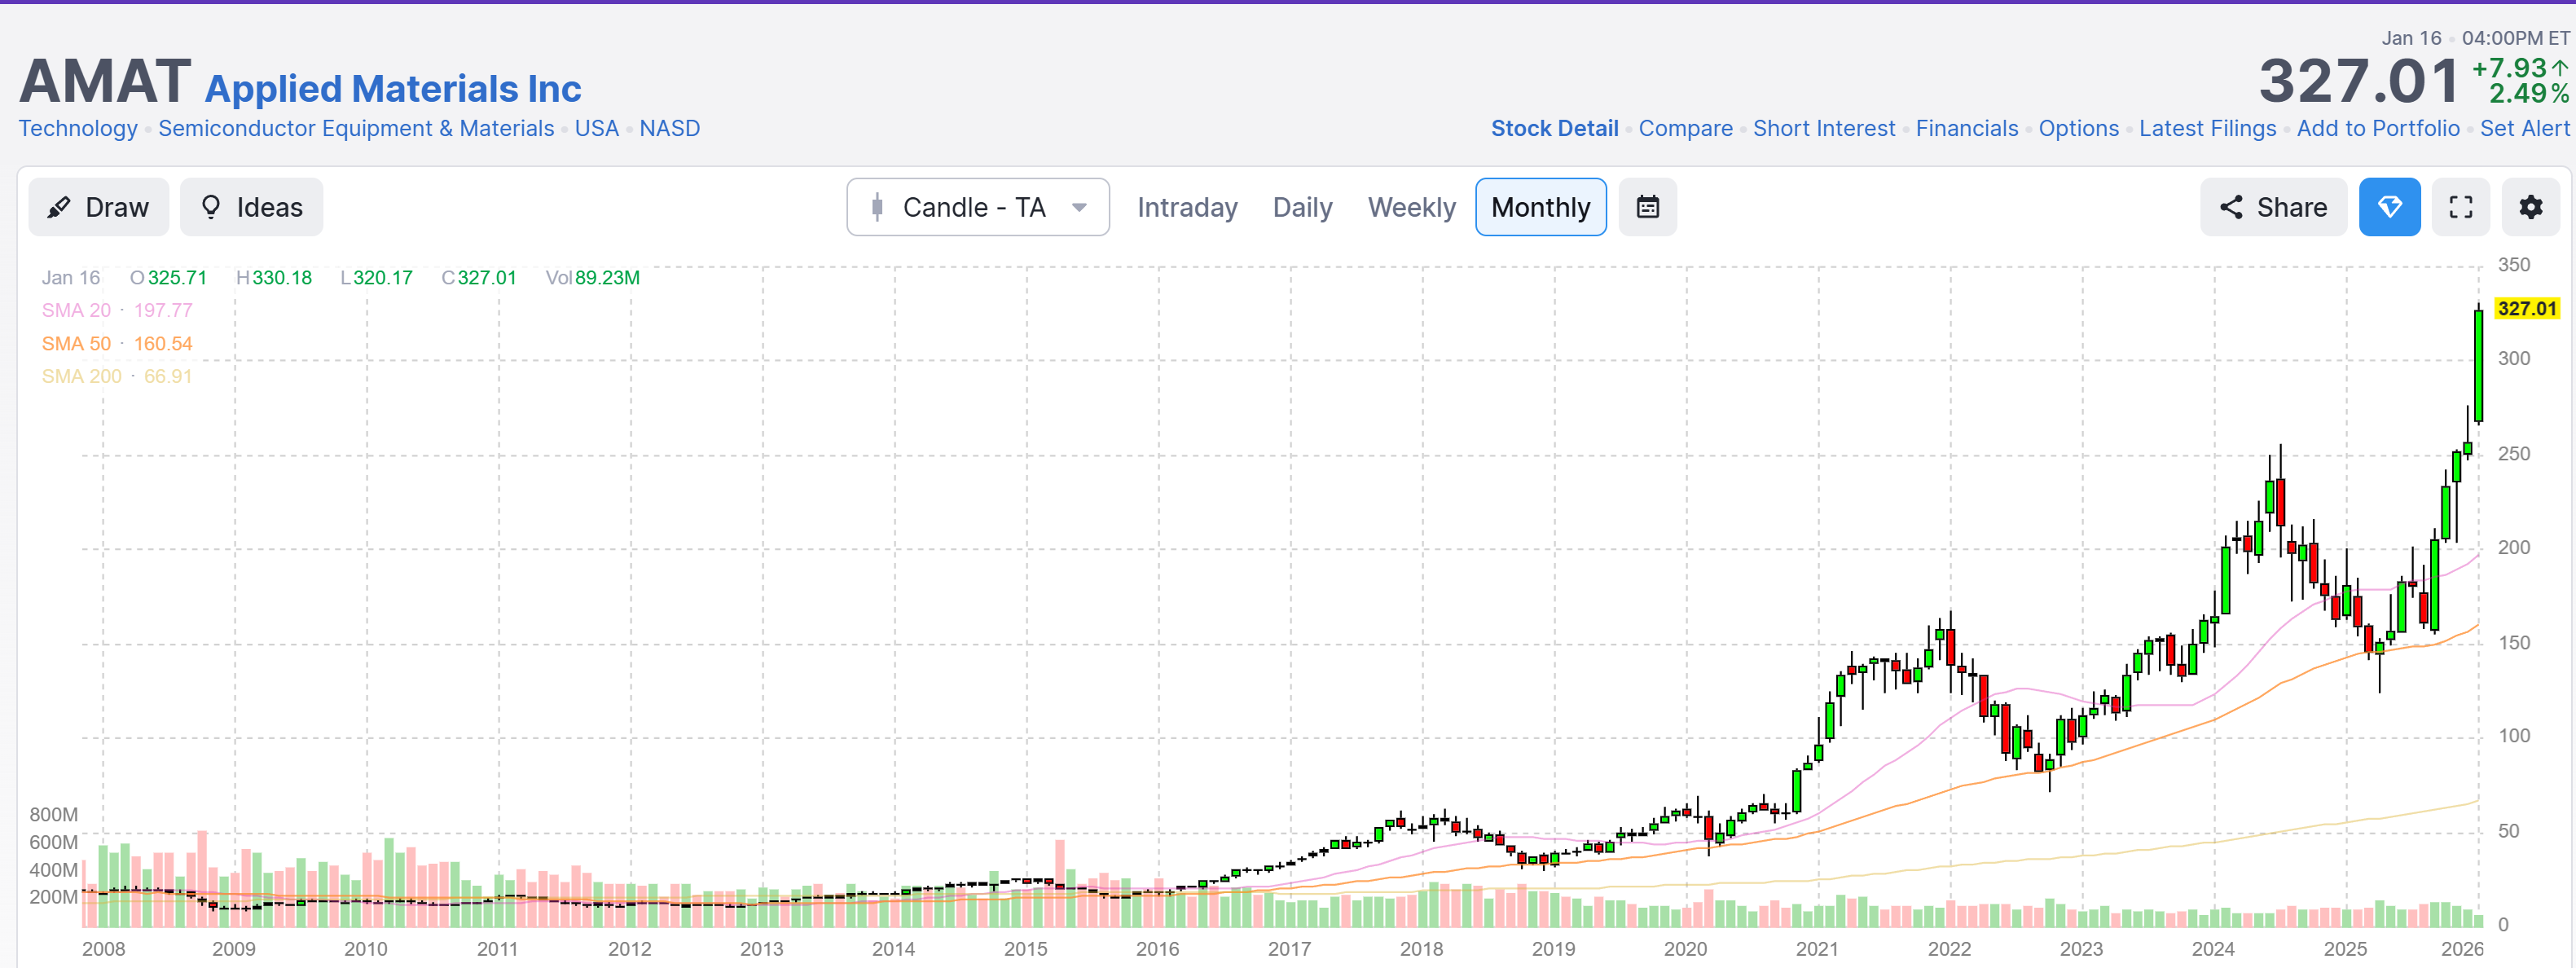Click the blue diamond premium button
2576x968 pixels.
point(2389,207)
